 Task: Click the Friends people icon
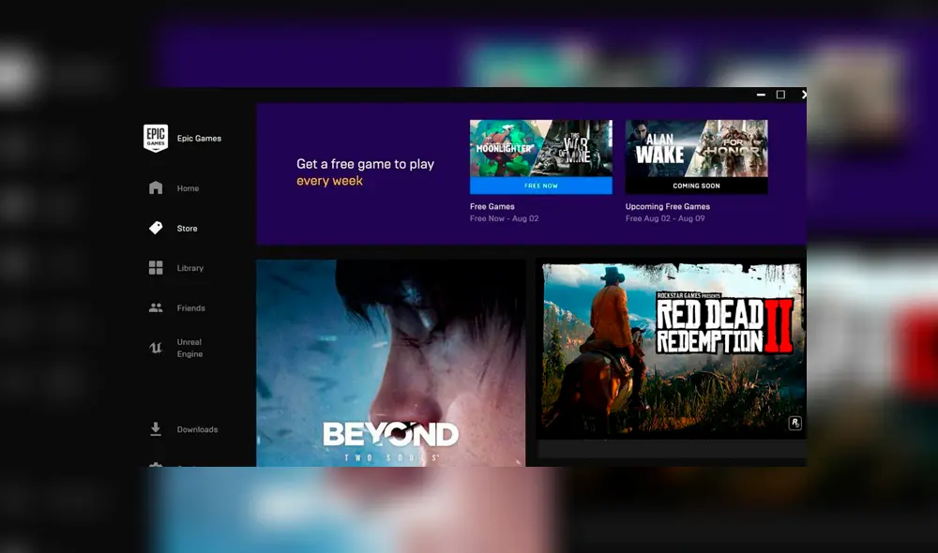coord(156,307)
